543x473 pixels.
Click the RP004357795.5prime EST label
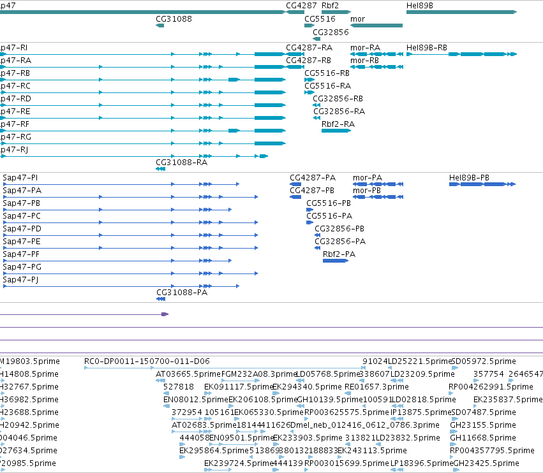492,451
